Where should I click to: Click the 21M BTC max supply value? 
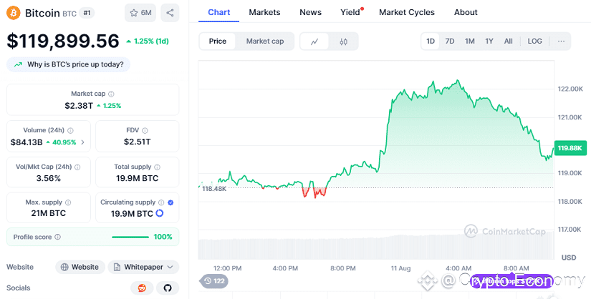tap(48, 213)
